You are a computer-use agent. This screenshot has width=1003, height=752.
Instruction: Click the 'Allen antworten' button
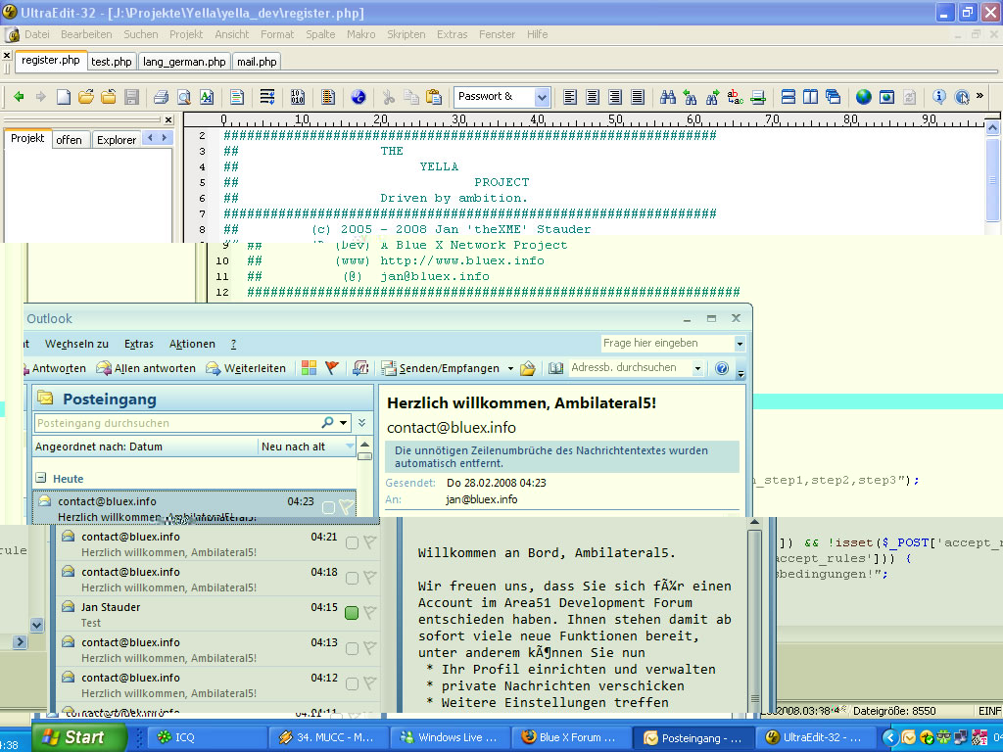146,368
